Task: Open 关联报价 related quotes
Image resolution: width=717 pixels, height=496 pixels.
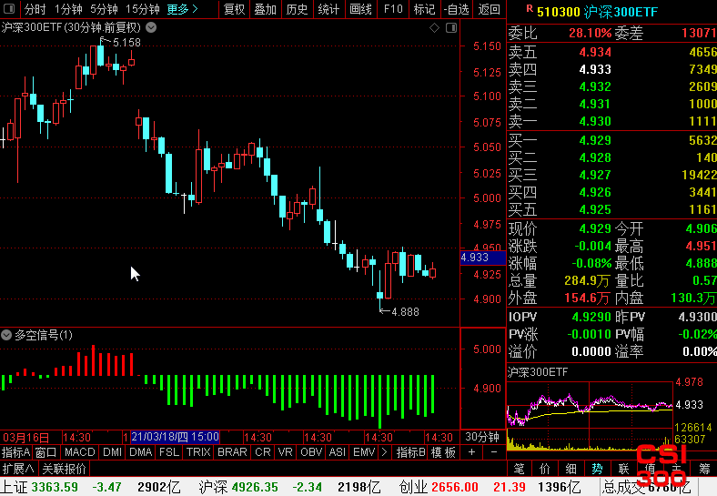Action: (64, 469)
